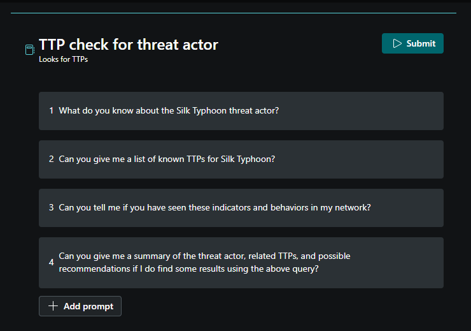Click the plus icon in Add prompt

click(53, 306)
